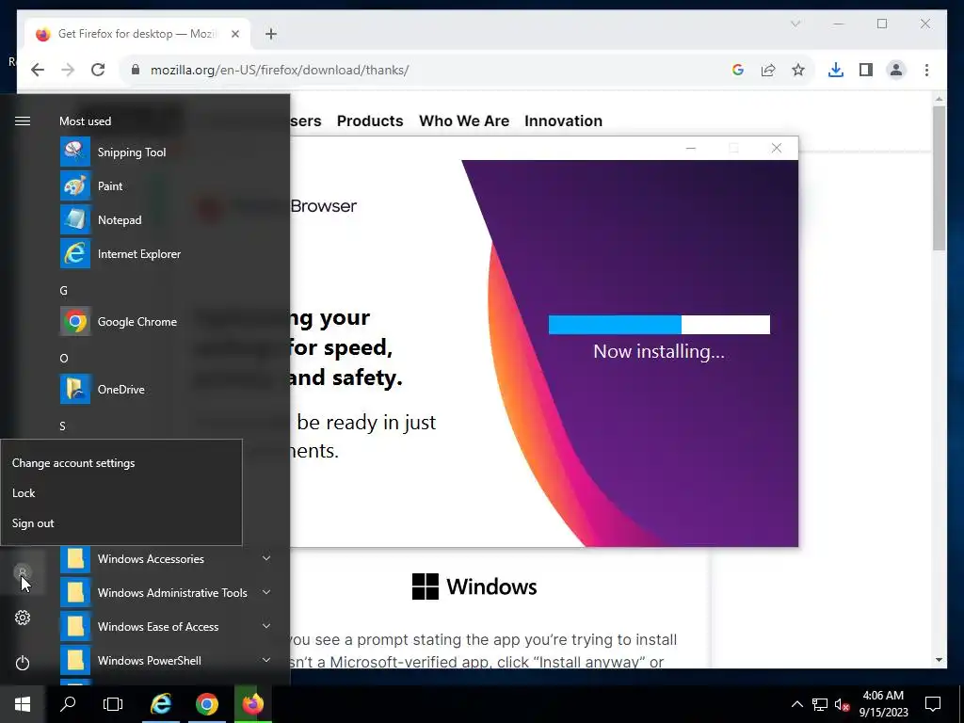Launch Paint from the Start menu
The width and height of the screenshot is (964, 723).
coord(166,185)
